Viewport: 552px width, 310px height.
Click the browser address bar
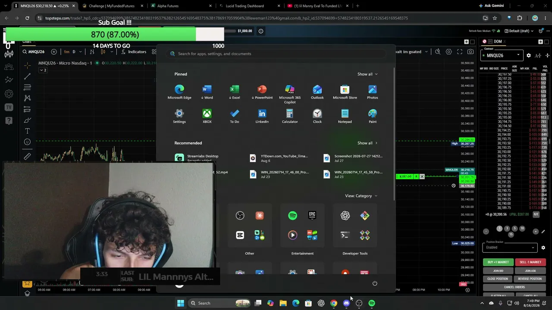coord(259,18)
